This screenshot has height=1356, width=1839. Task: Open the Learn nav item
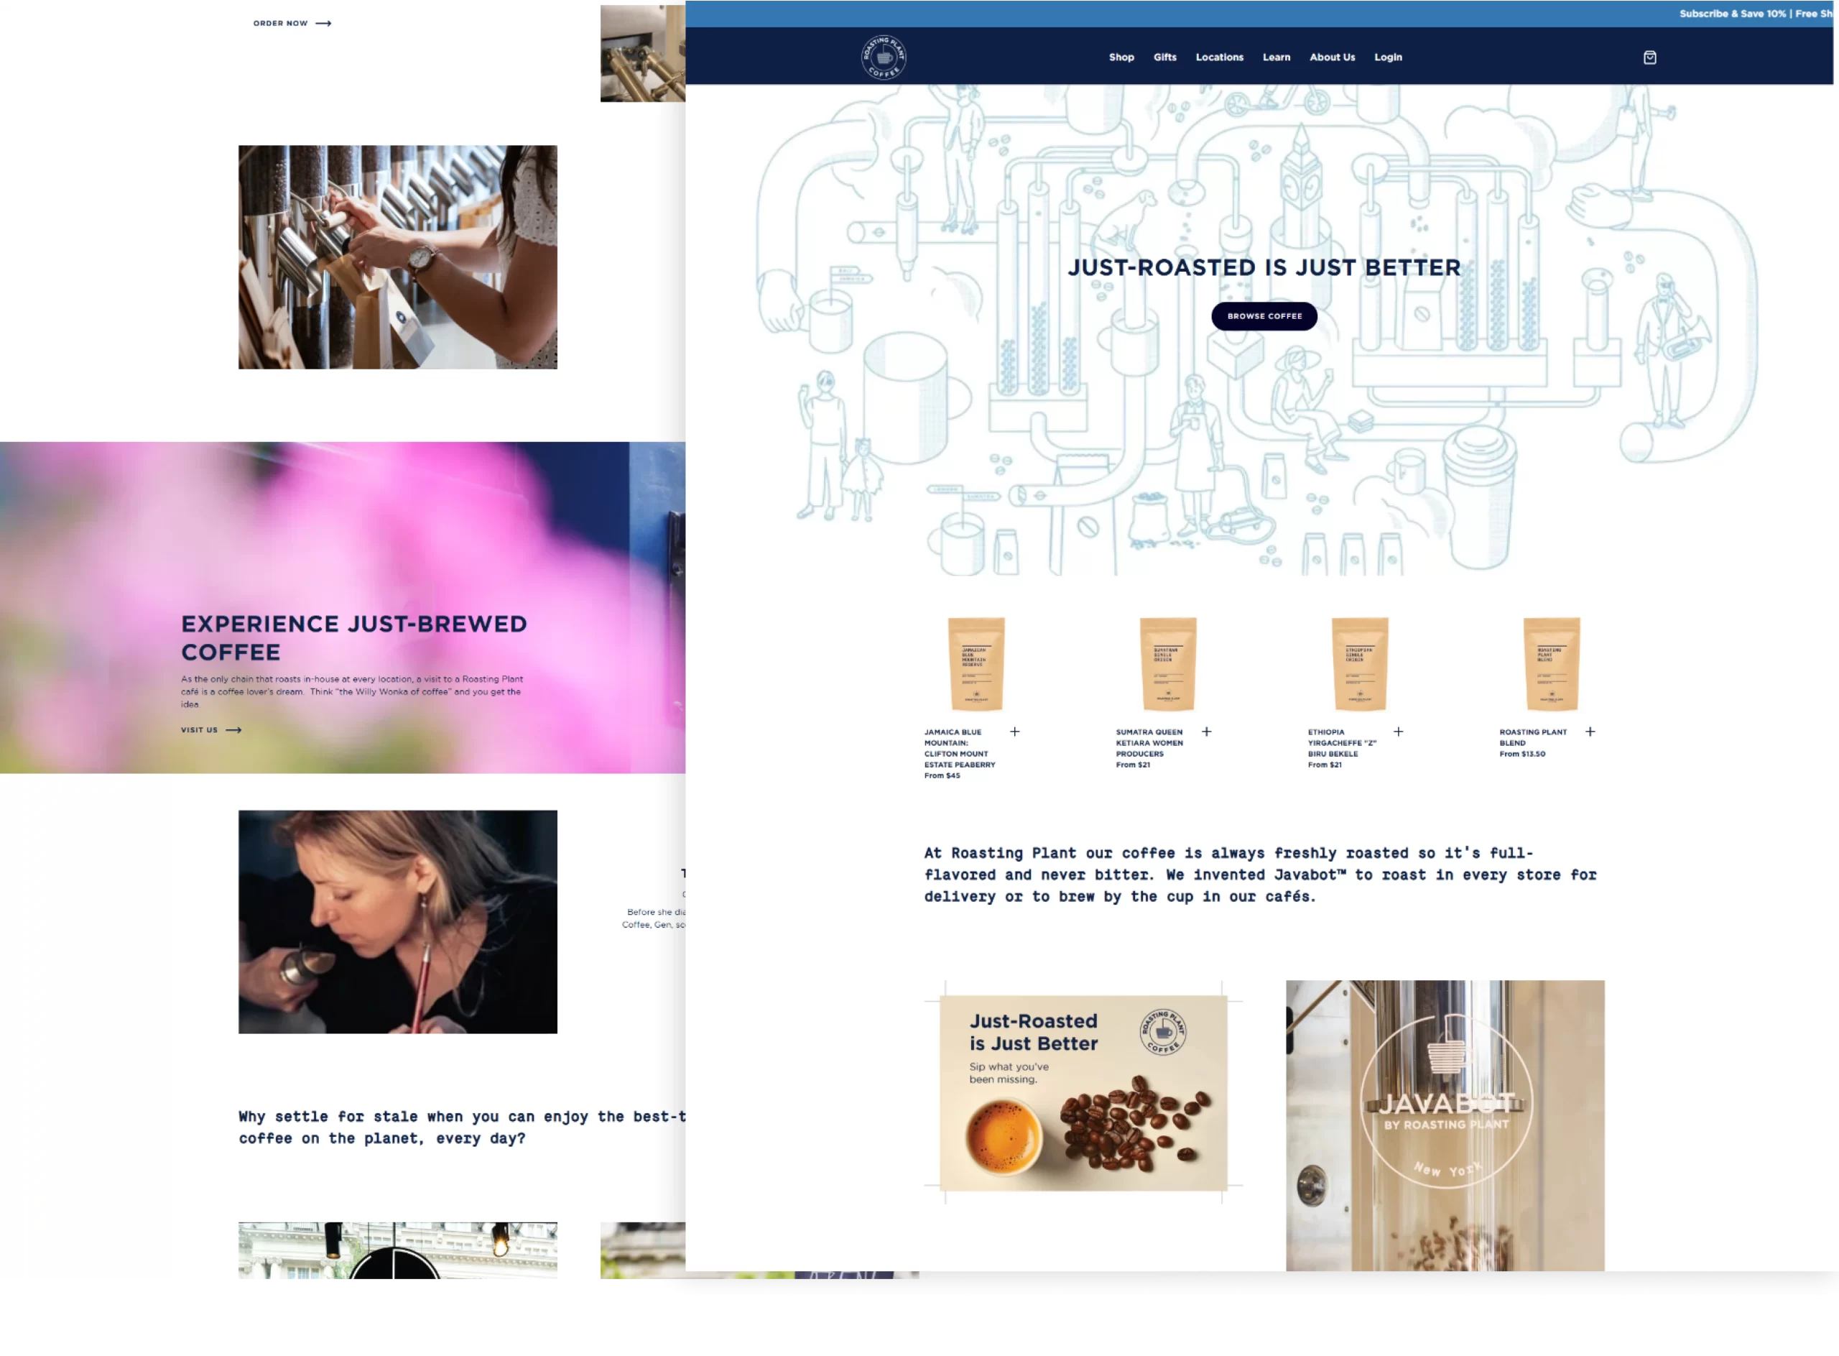1276,57
